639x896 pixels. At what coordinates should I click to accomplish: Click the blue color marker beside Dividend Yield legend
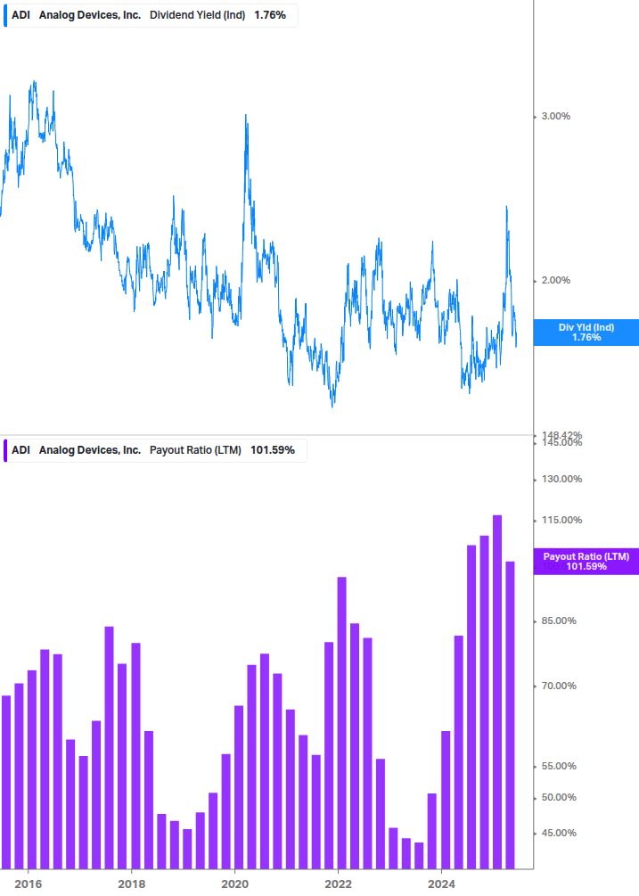pos(5,15)
